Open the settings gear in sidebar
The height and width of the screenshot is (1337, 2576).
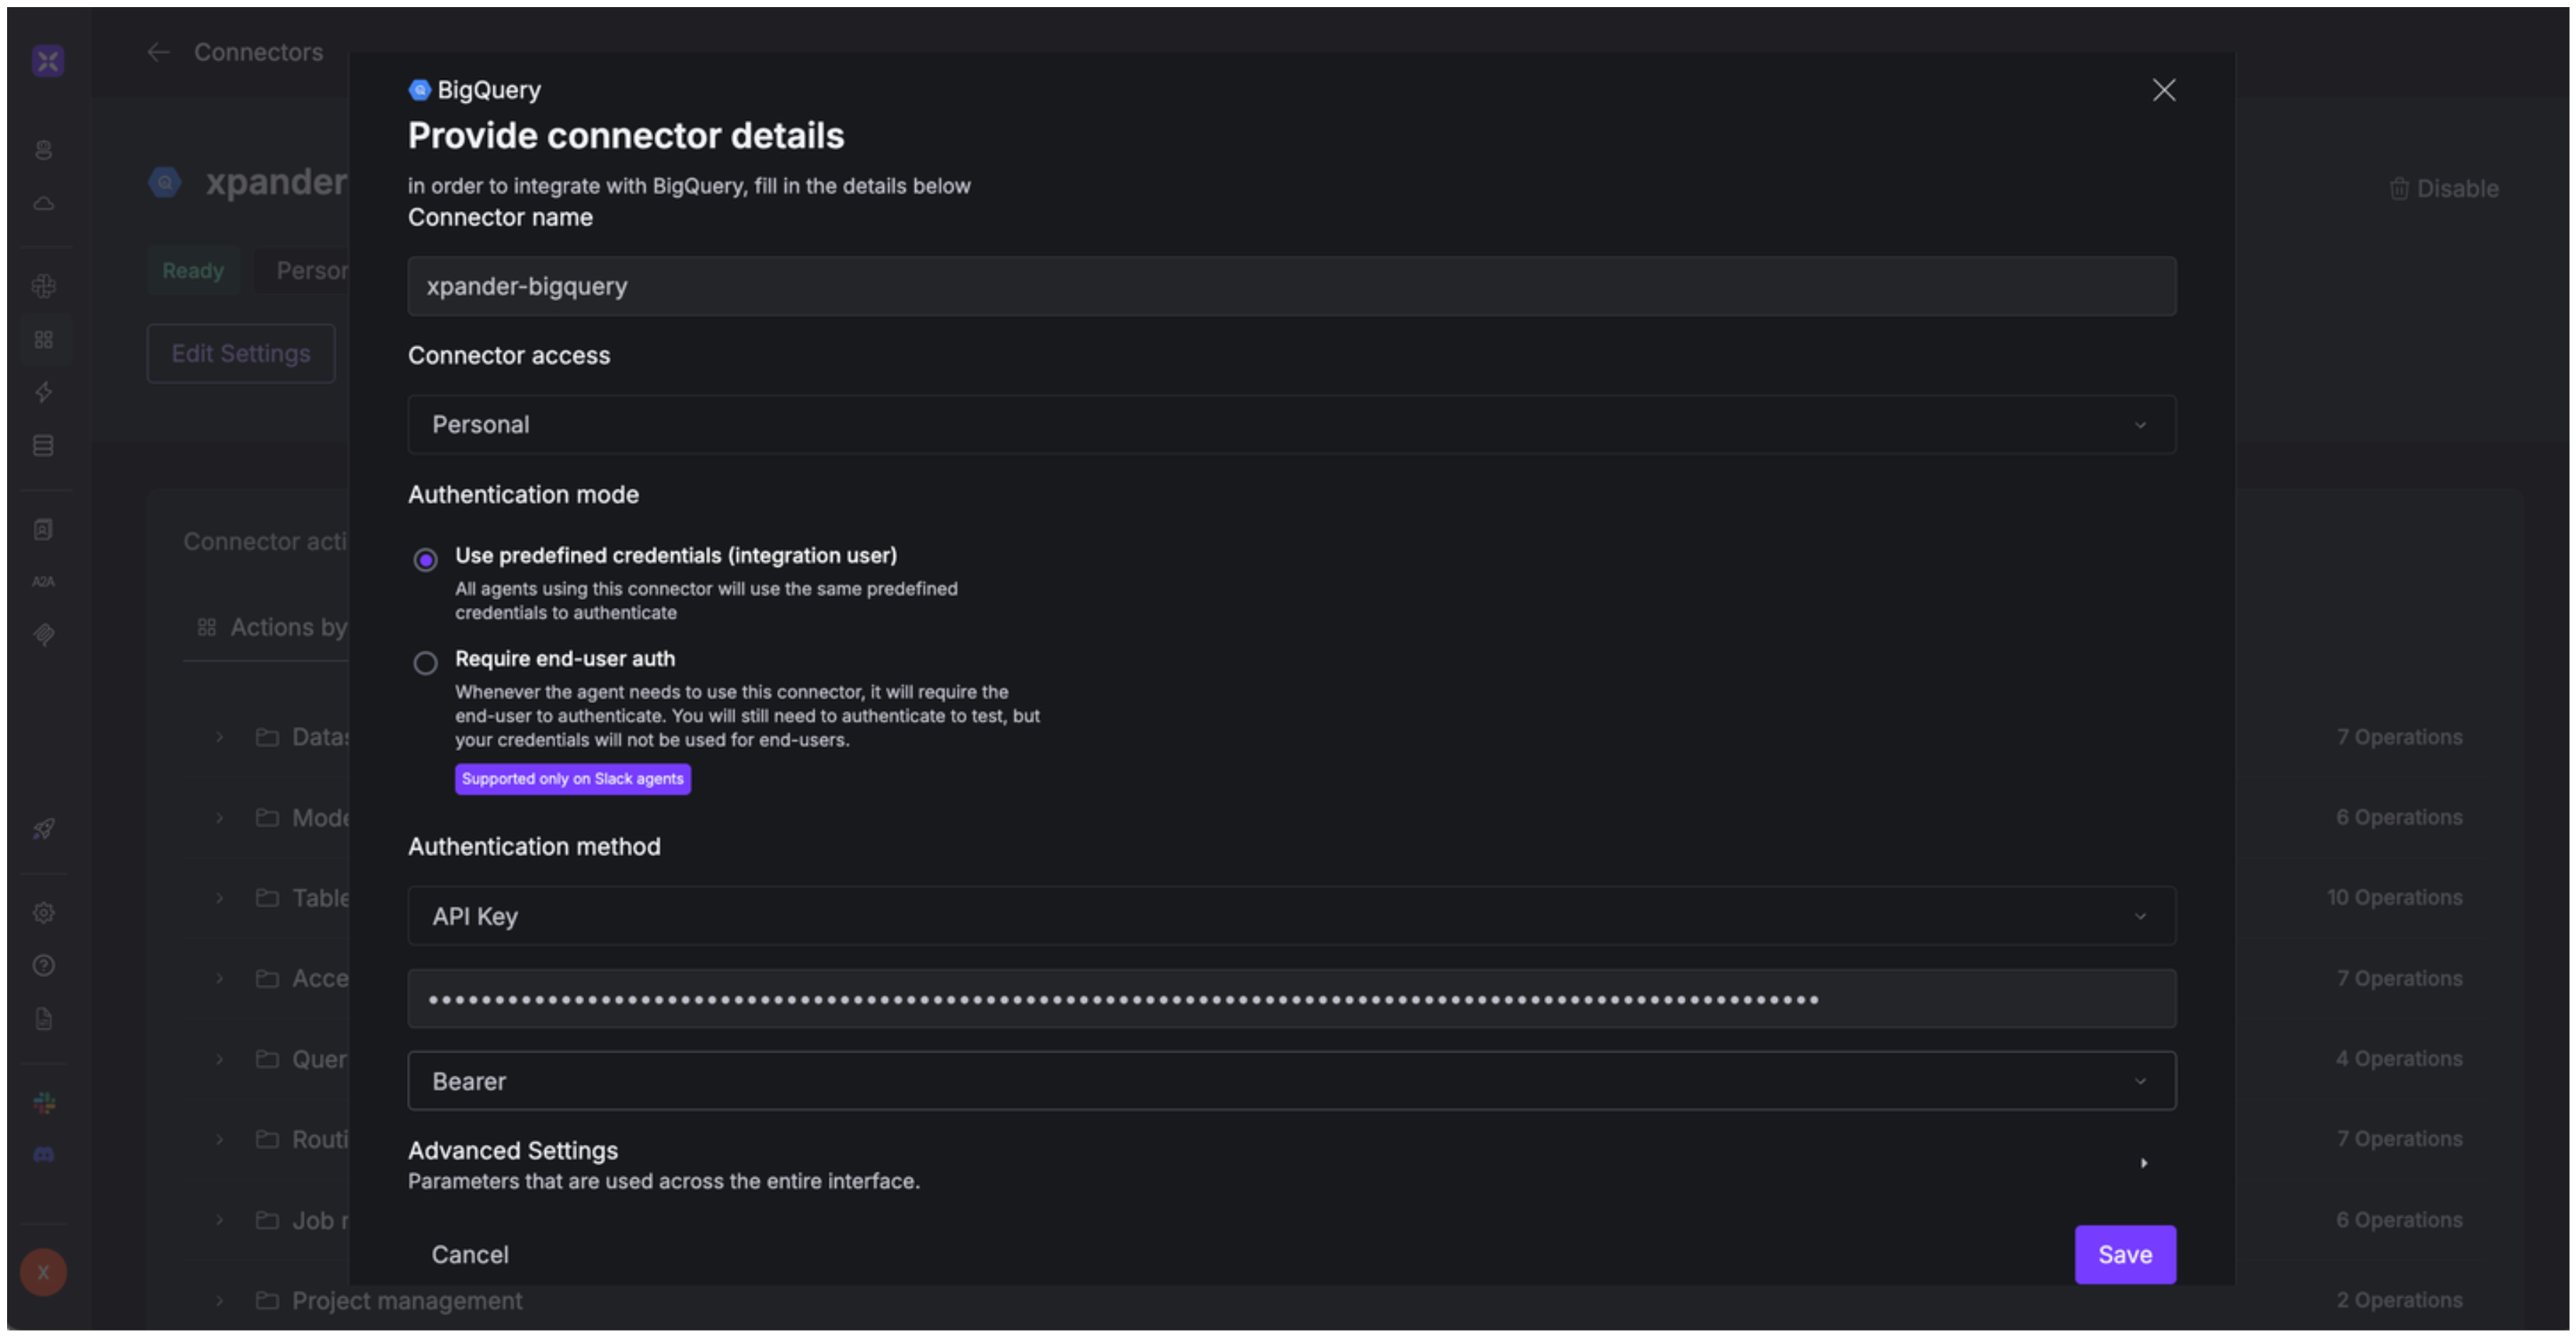point(43,913)
